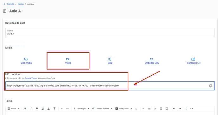The image size is (218, 115).
Task: Open the Fonte padrão dropdown
Action: 124,109
